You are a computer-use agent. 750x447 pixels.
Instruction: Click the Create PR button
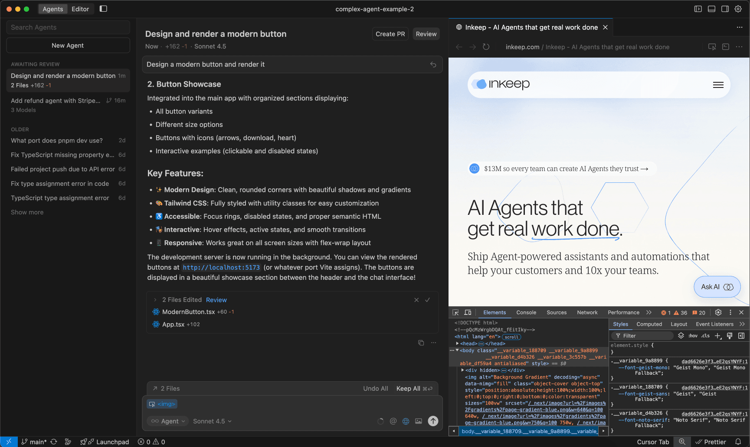click(390, 34)
